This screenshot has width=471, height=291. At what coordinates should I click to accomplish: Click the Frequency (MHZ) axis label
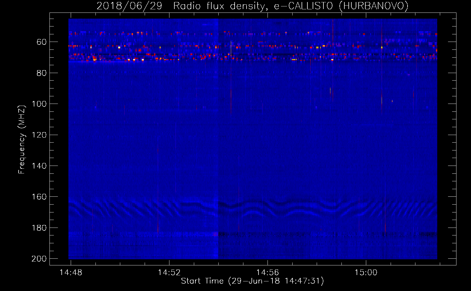(x=22, y=139)
